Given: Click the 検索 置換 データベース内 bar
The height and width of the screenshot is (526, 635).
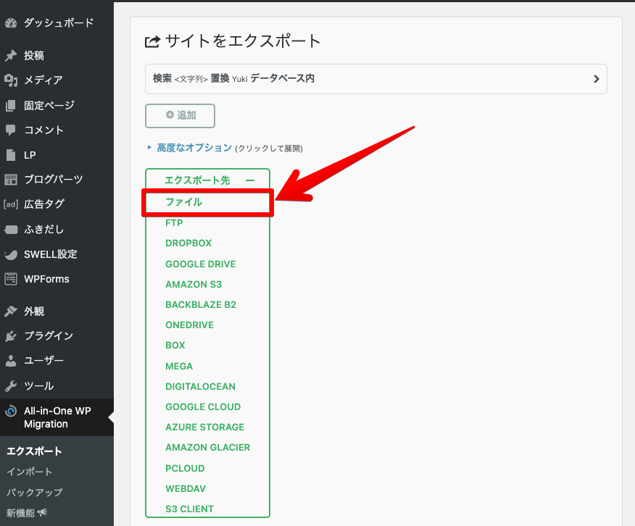Looking at the screenshot, I should click(x=375, y=79).
